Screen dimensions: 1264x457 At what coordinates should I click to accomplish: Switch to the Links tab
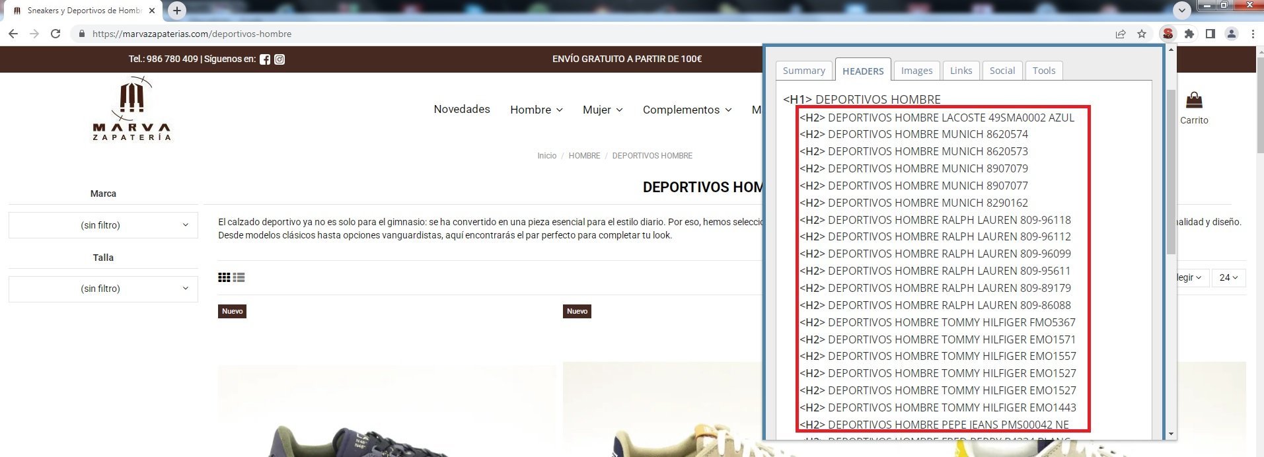point(961,71)
